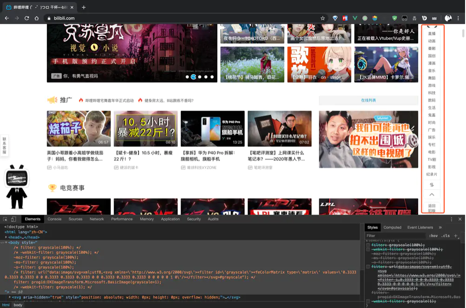Screen dimensions: 466x308
Task: Switch to the Computed styles tab
Action: pos(393,227)
